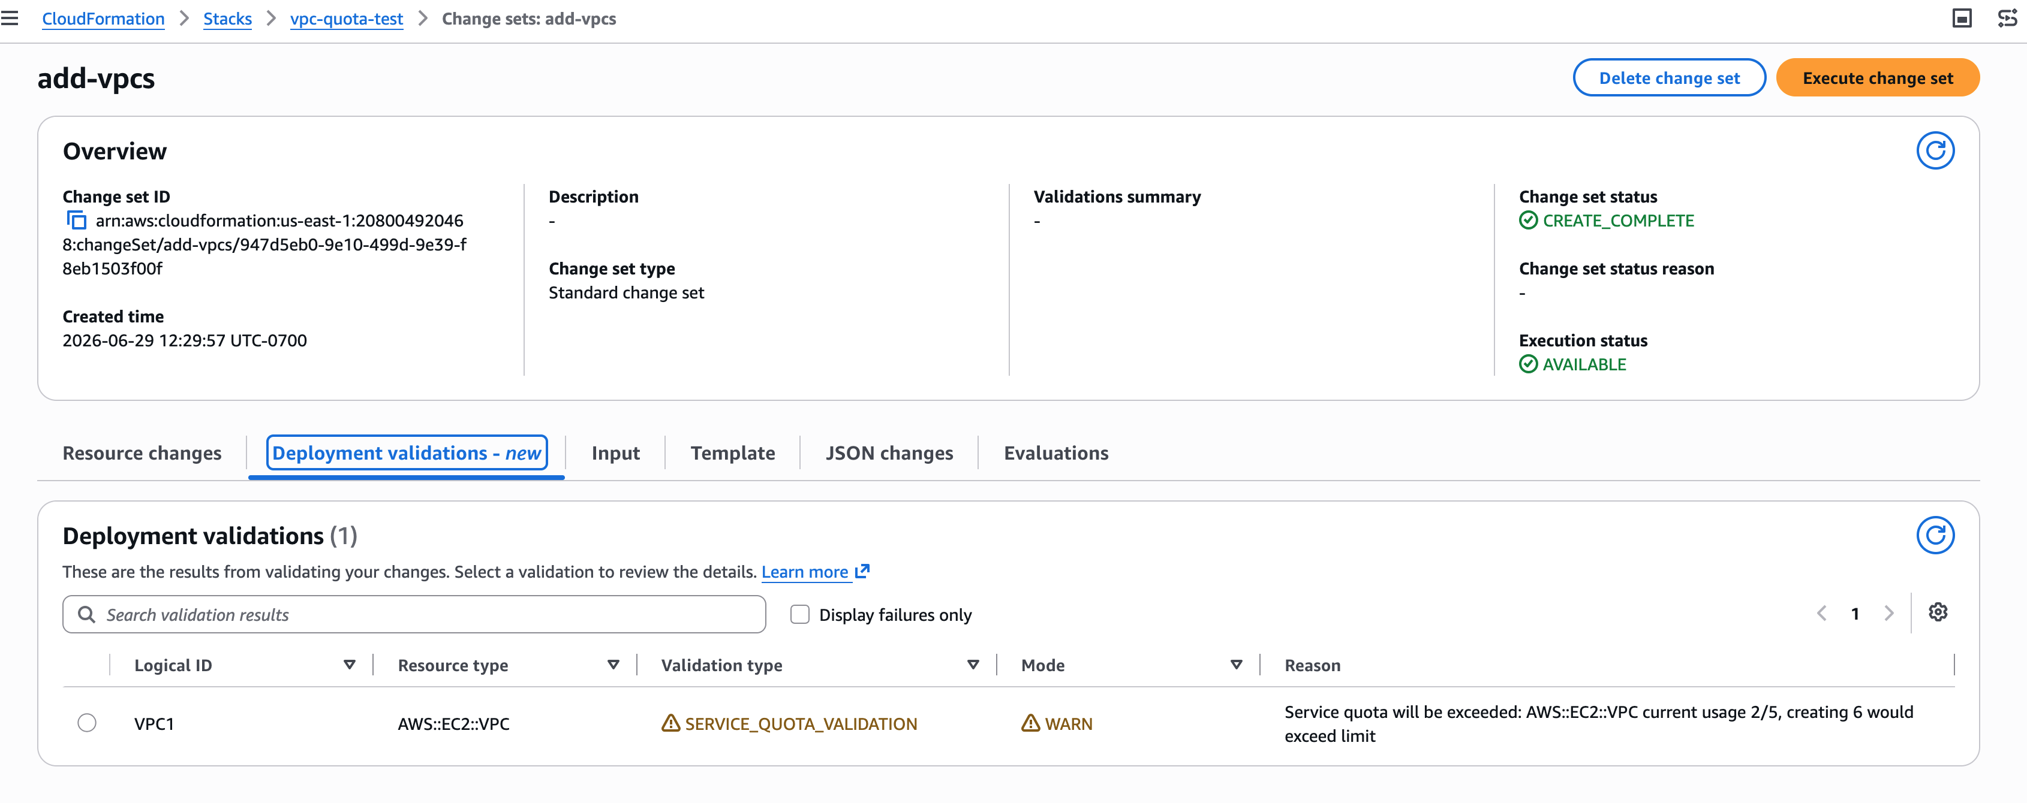This screenshot has height=803, width=2027.
Task: Sort by Logical ID column arrow
Action: tap(350, 665)
